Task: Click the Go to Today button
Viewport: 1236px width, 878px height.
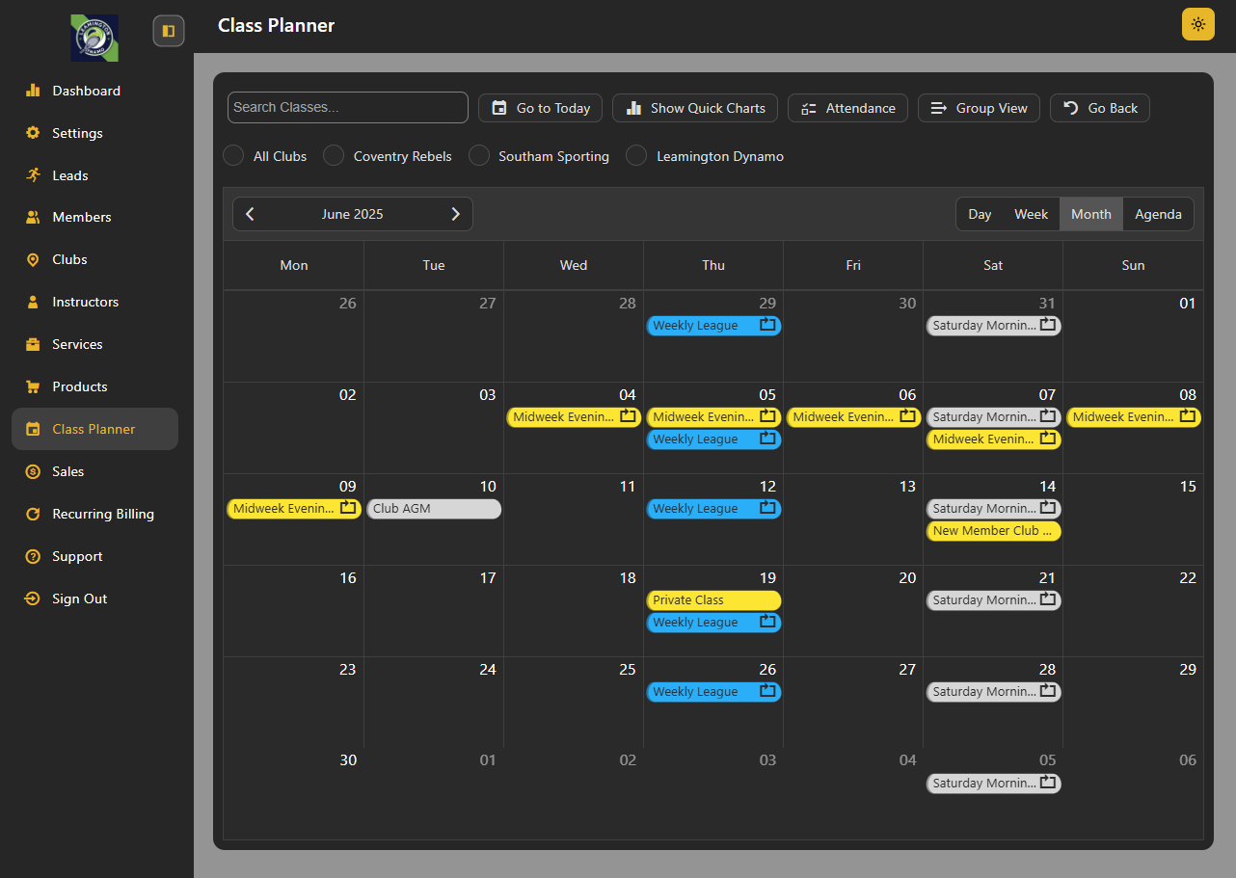Action: (x=540, y=108)
